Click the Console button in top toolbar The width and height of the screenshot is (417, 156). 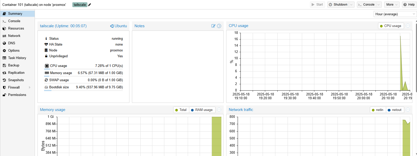pos(366,5)
